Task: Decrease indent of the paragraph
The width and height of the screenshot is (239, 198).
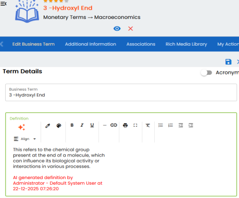Action: click(181, 125)
